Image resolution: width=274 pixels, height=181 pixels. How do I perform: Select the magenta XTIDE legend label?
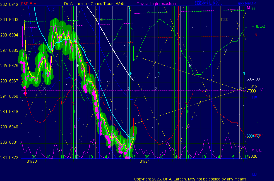(257, 150)
